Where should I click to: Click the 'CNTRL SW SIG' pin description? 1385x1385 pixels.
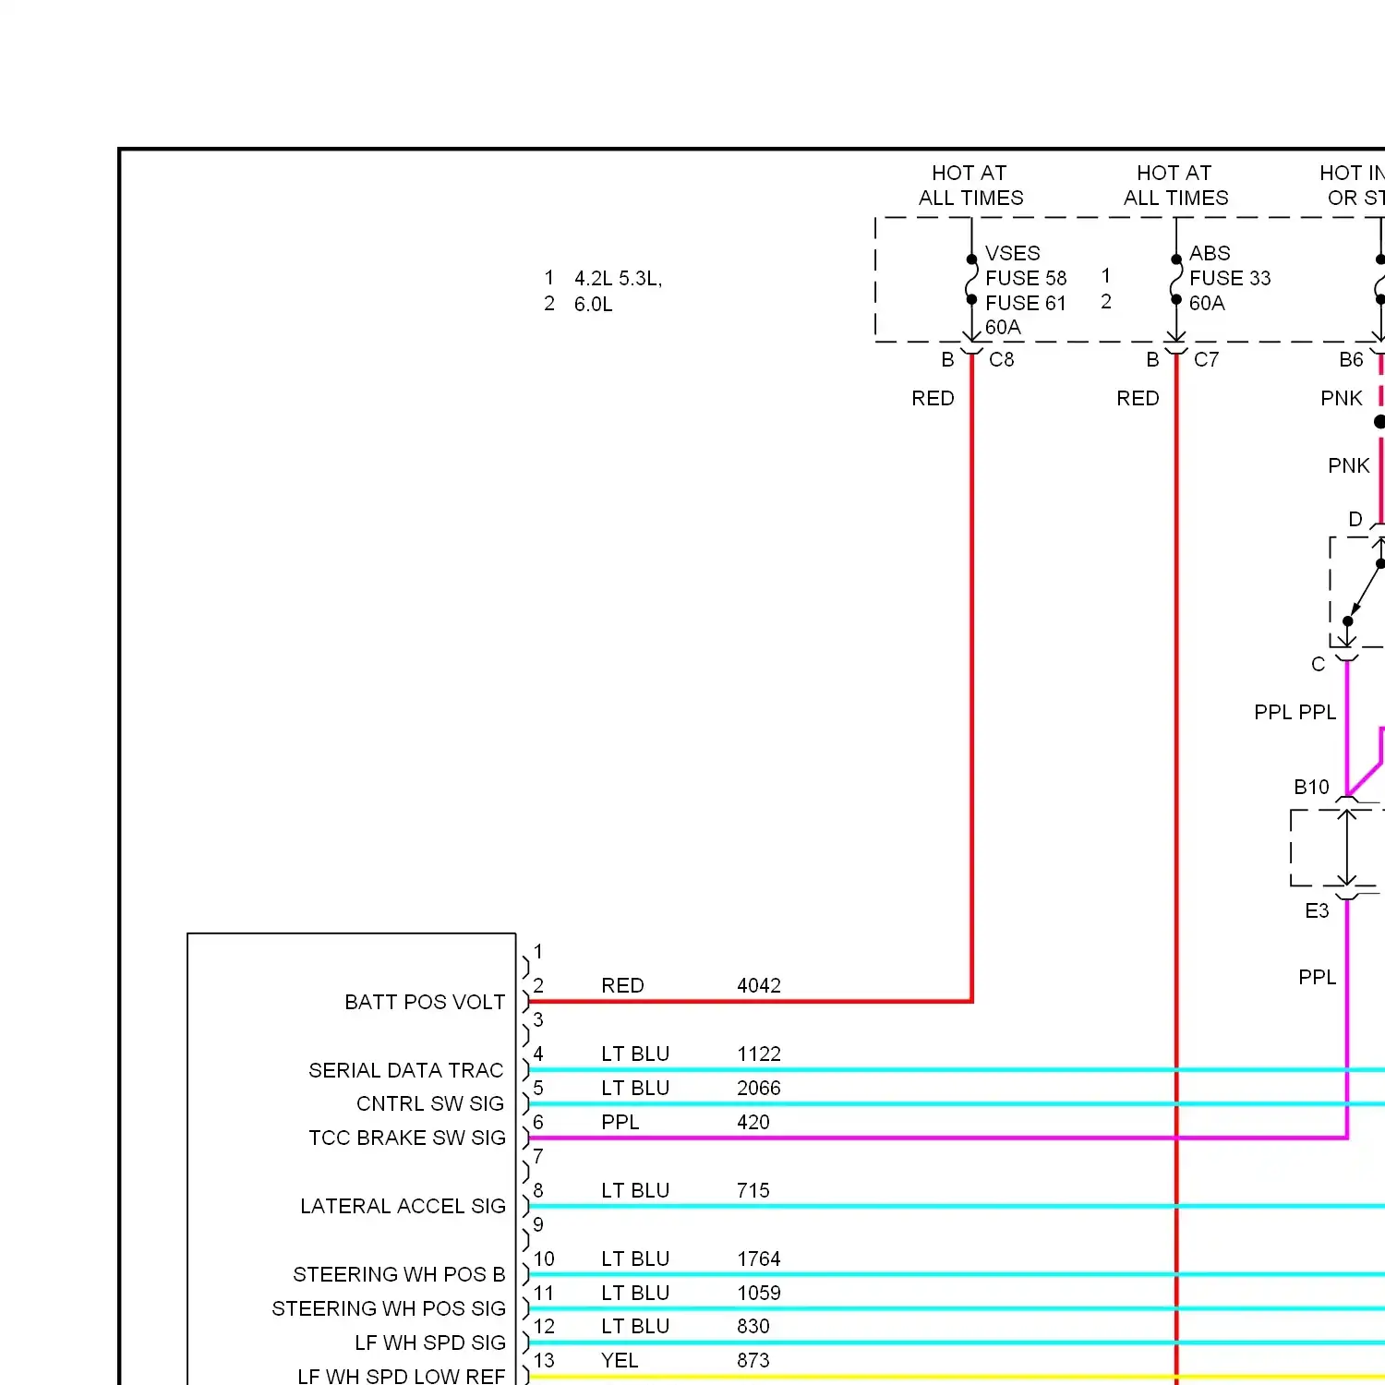coord(430,1104)
